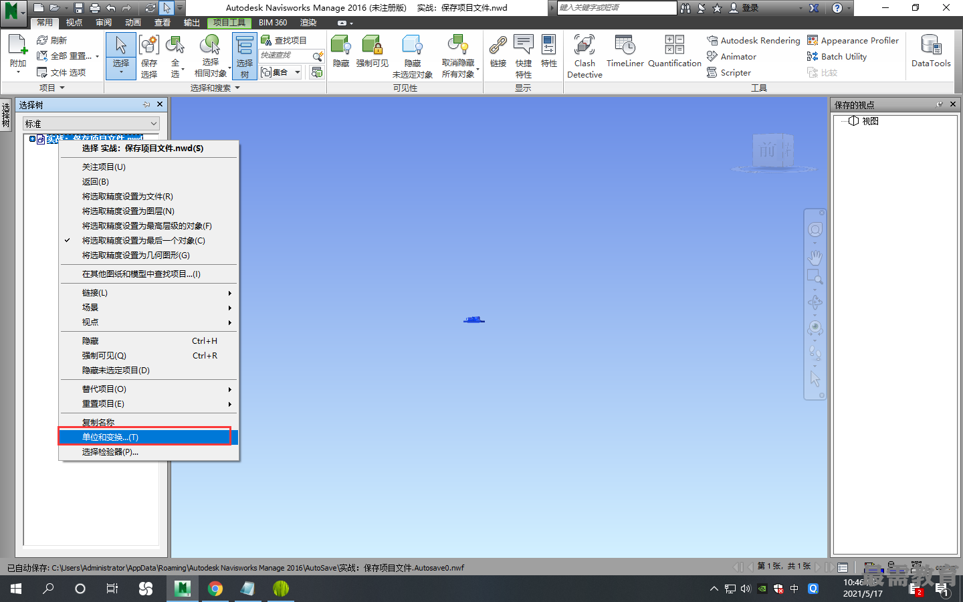The height and width of the screenshot is (602, 963).
Task: Open the TimeLiner tool
Action: click(x=625, y=52)
